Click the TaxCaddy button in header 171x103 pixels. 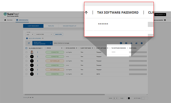(160, 15)
